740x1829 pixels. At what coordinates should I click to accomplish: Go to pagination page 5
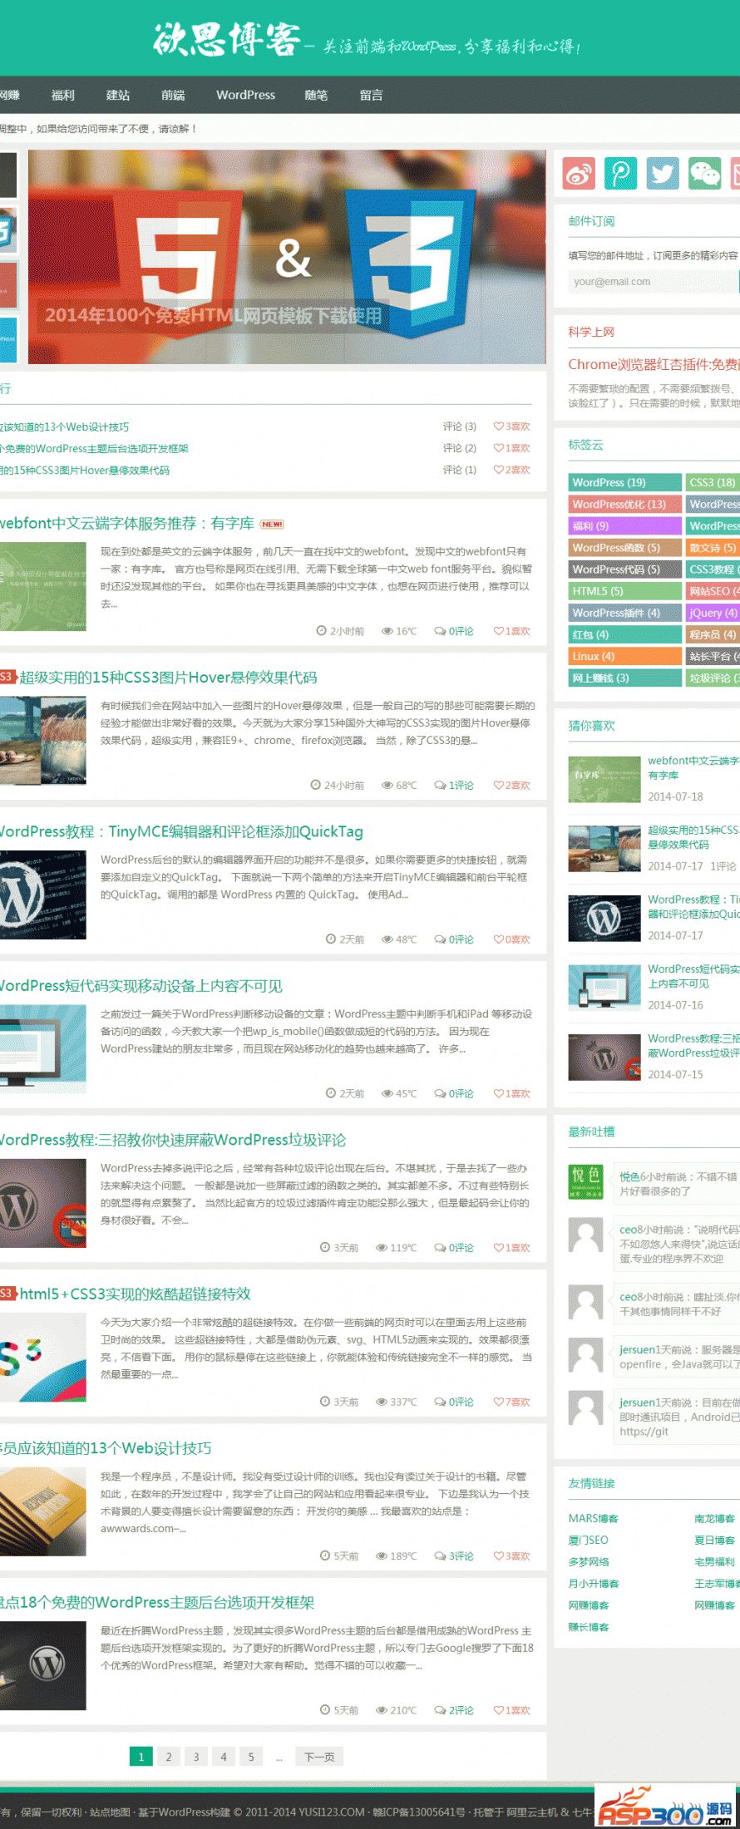click(x=251, y=1757)
